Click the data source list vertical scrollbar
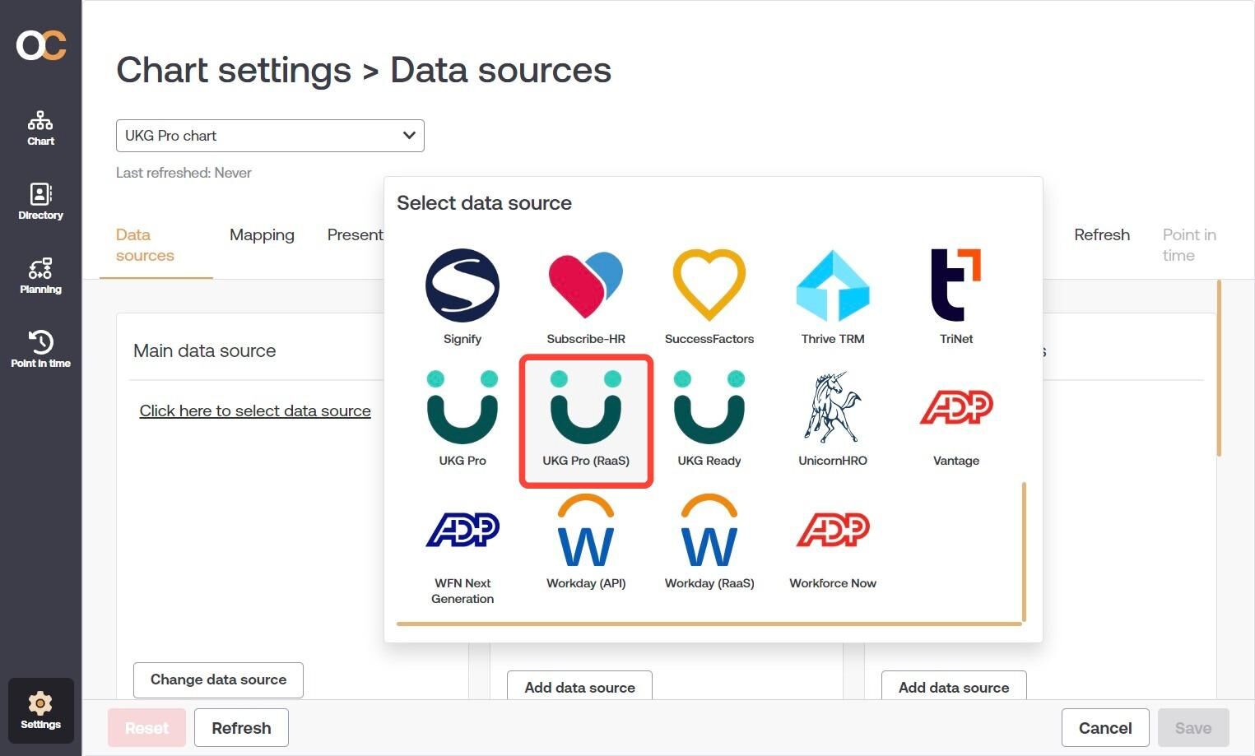Screen dimensions: 1255x756 1024,551
